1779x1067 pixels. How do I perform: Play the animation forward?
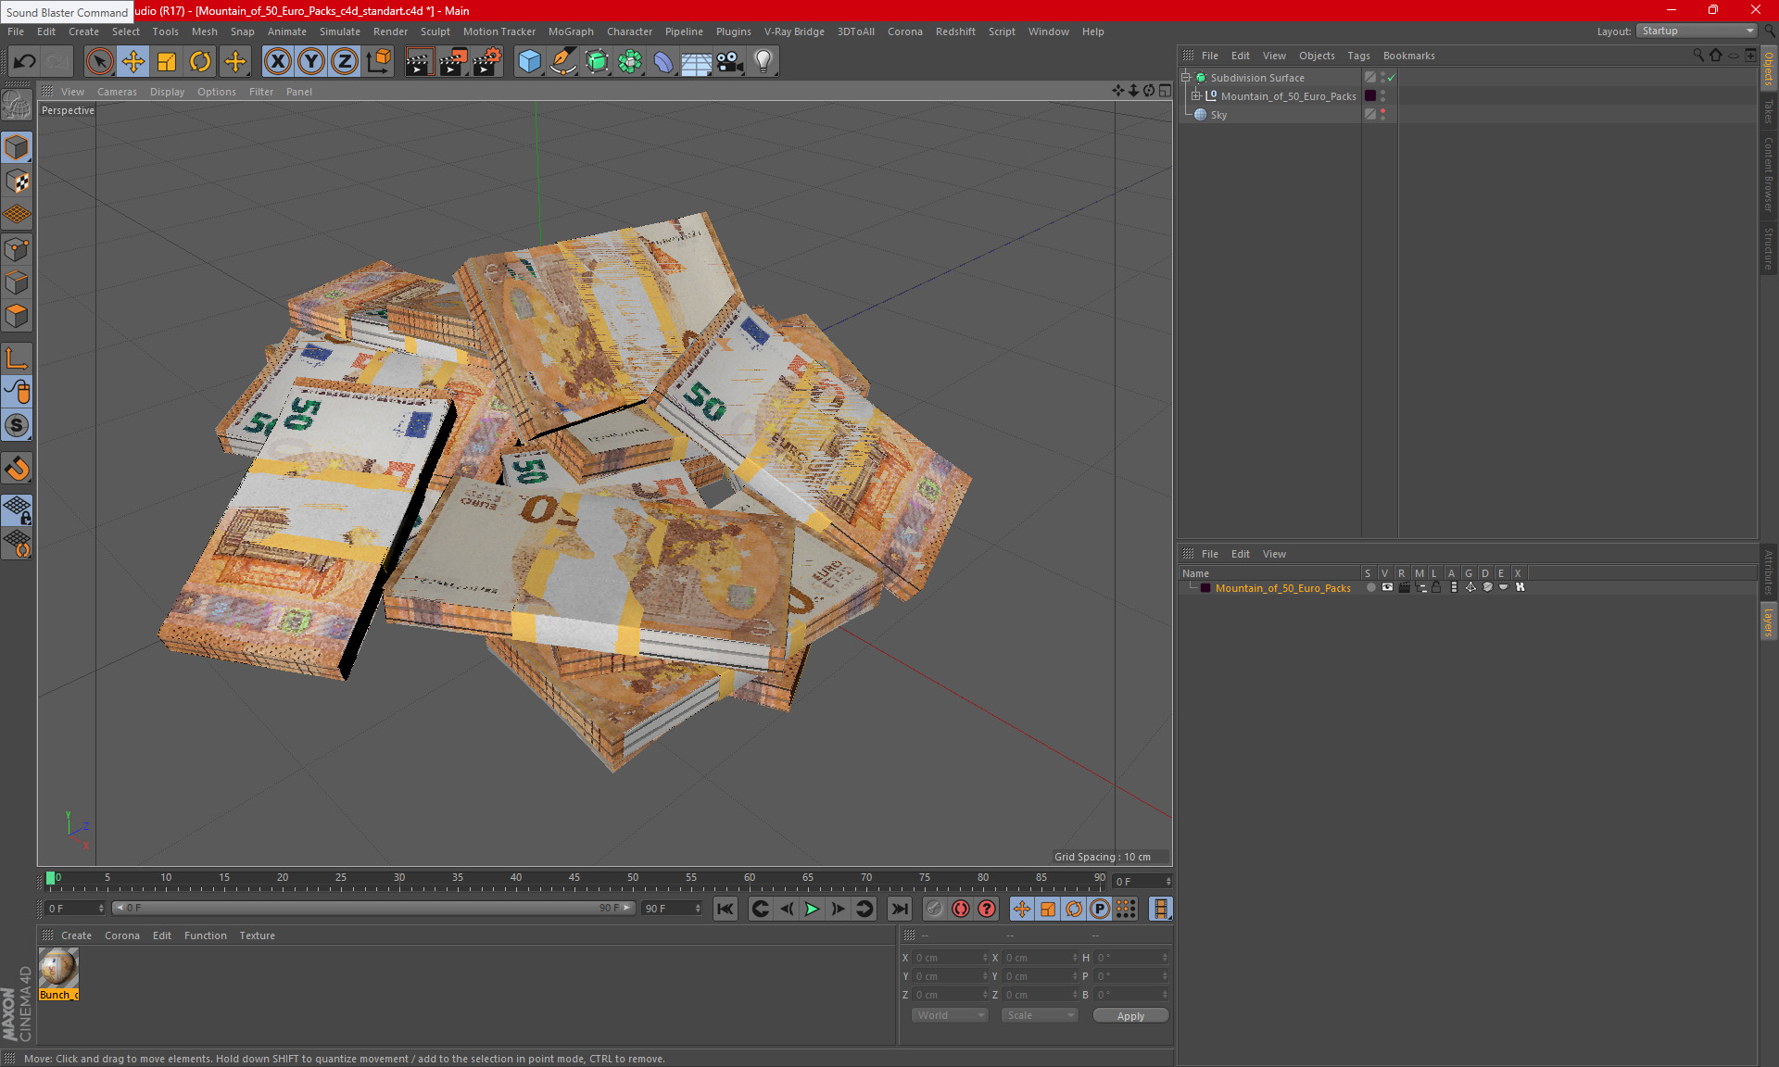(x=812, y=909)
